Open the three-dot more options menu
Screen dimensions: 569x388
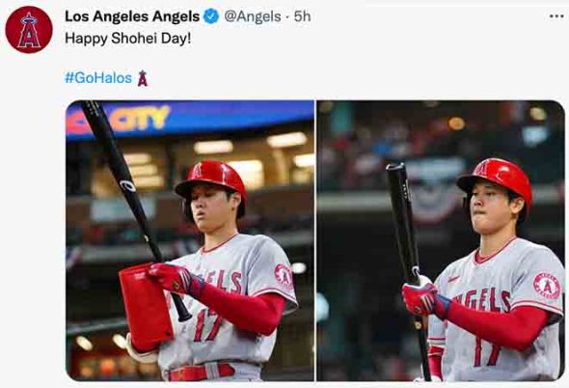pos(556,16)
